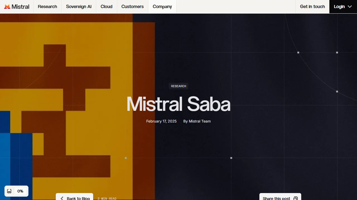This screenshot has width=357, height=200.
Task: Open the Company menu
Action: point(162,7)
